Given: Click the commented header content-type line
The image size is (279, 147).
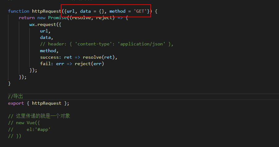Looking at the screenshot, I should [107, 44].
